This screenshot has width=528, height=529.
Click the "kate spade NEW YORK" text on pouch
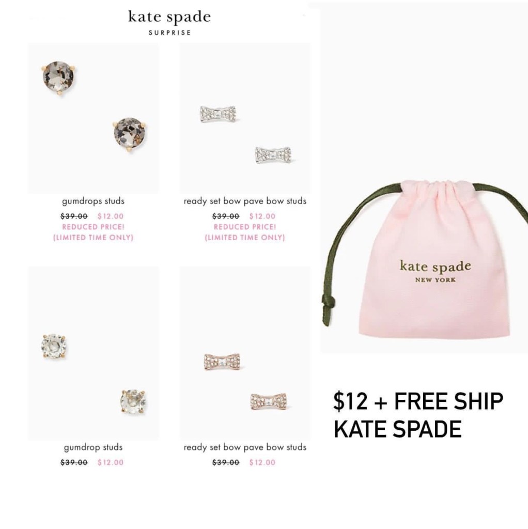click(435, 271)
